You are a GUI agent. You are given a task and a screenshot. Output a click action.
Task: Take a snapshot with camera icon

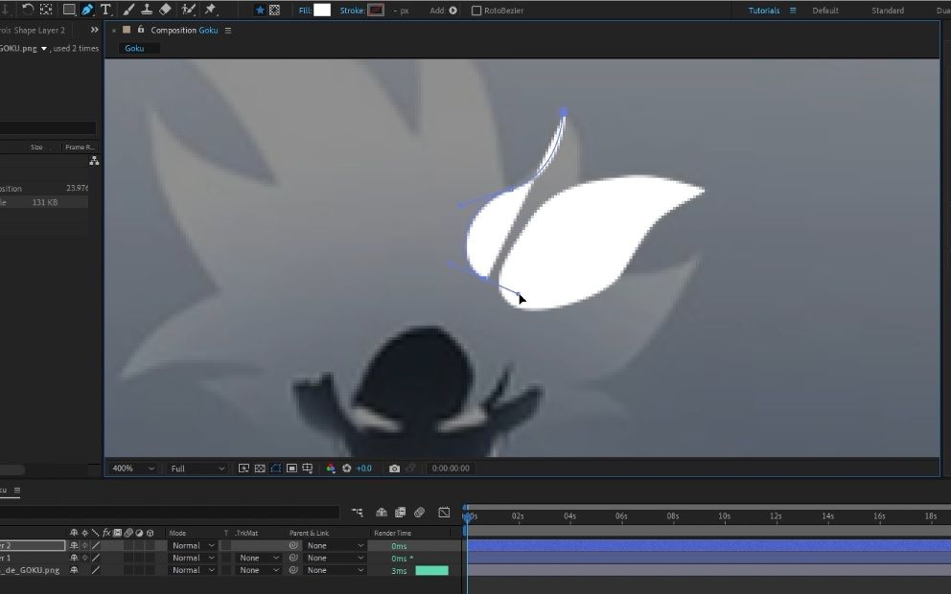pyautogui.click(x=394, y=468)
